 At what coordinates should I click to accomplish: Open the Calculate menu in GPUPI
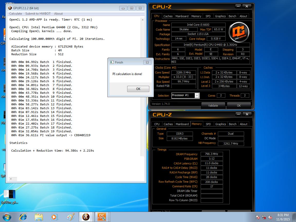15,14
